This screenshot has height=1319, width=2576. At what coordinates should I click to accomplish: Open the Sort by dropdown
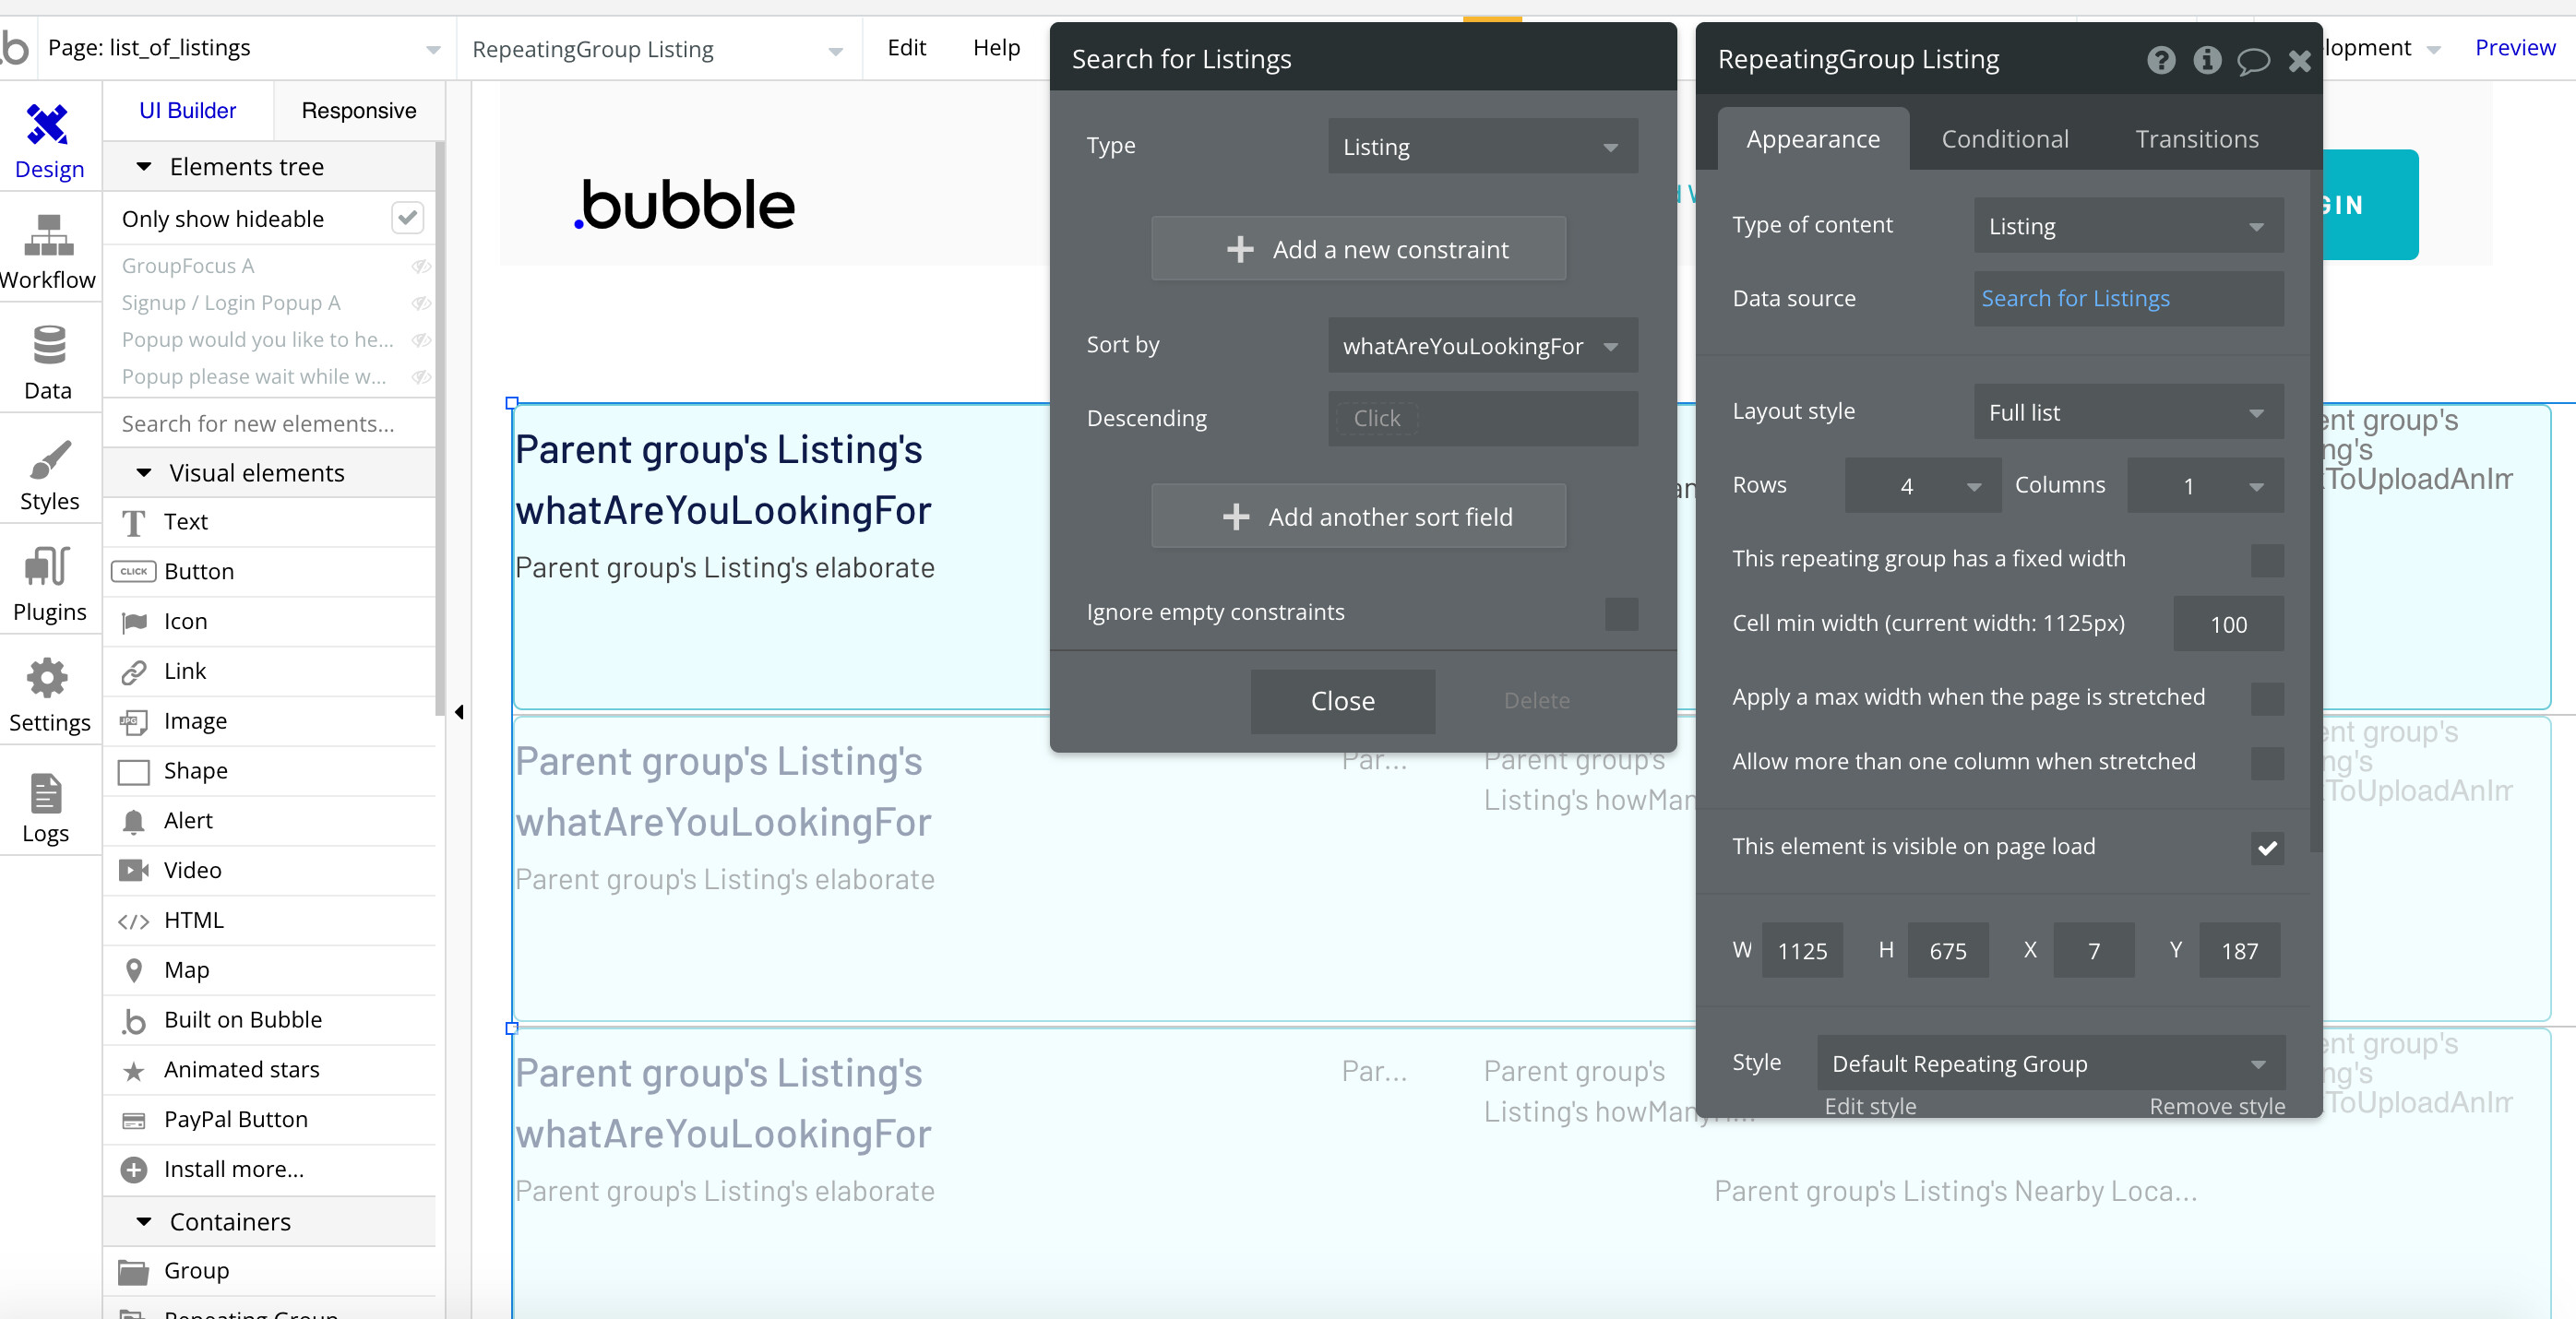tap(1482, 346)
